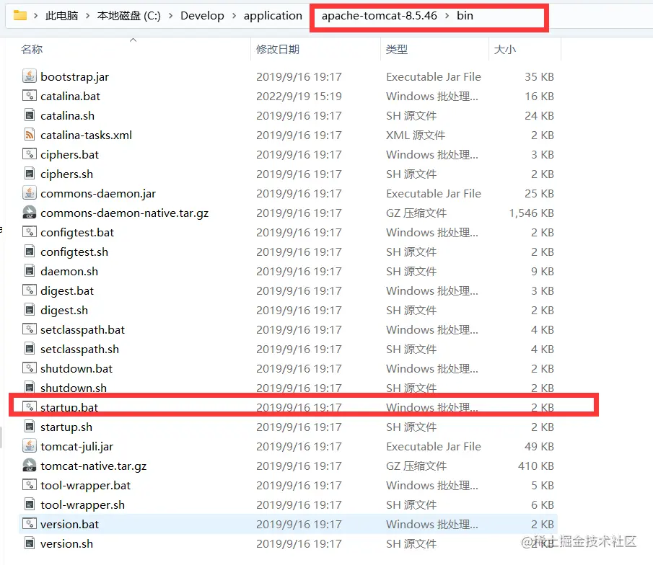The image size is (653, 565).
Task: Go to 此电脑 in breadcrumb
Action: click(x=61, y=16)
